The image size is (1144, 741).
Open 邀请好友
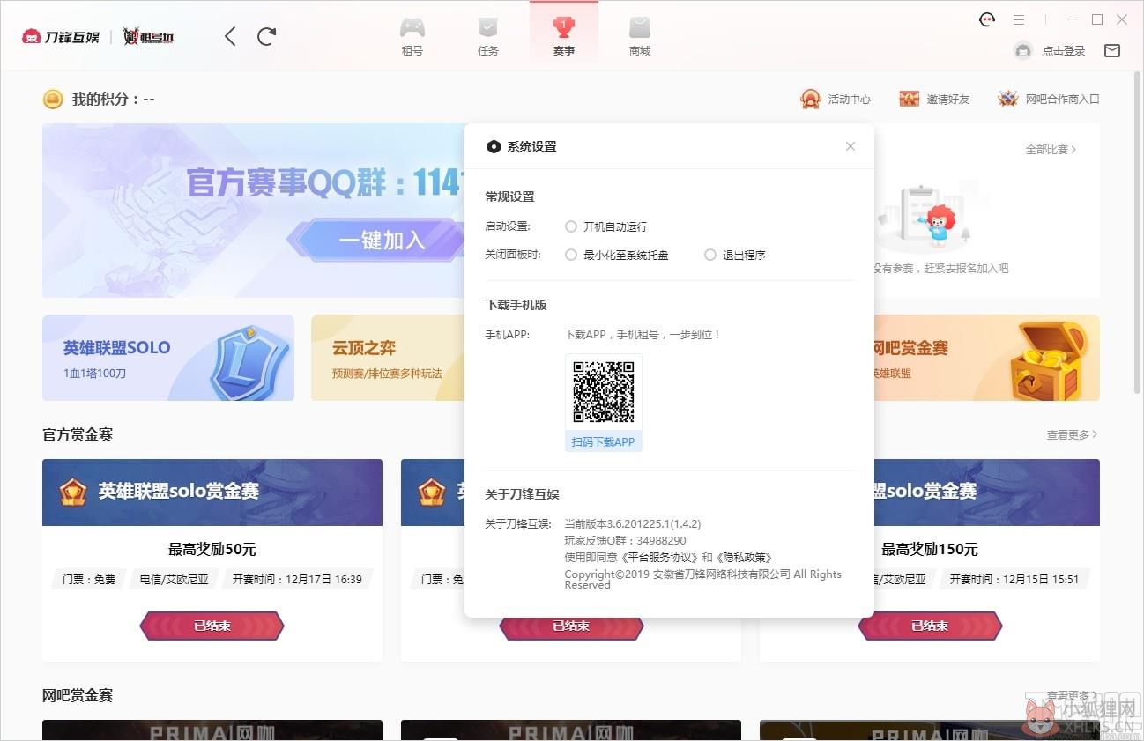click(x=948, y=100)
